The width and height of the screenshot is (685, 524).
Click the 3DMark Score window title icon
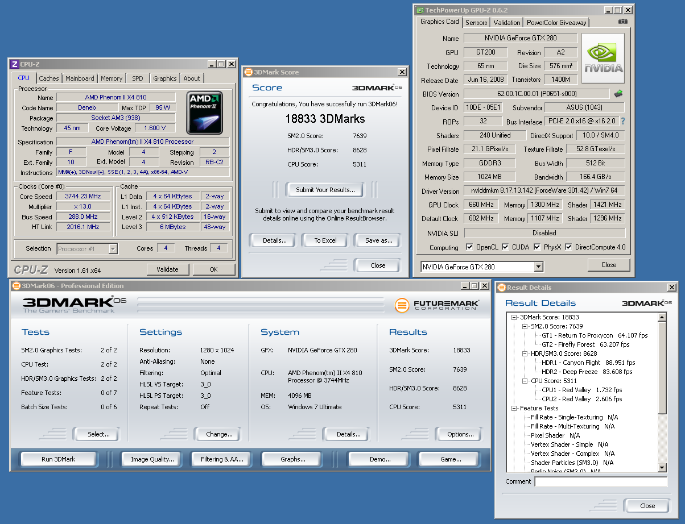point(248,72)
